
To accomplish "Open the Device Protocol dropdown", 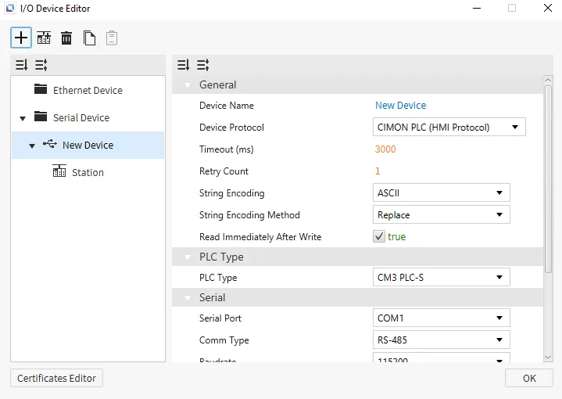I will tap(449, 128).
